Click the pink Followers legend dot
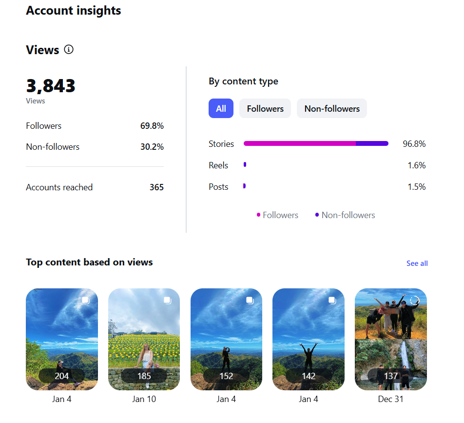 [259, 215]
